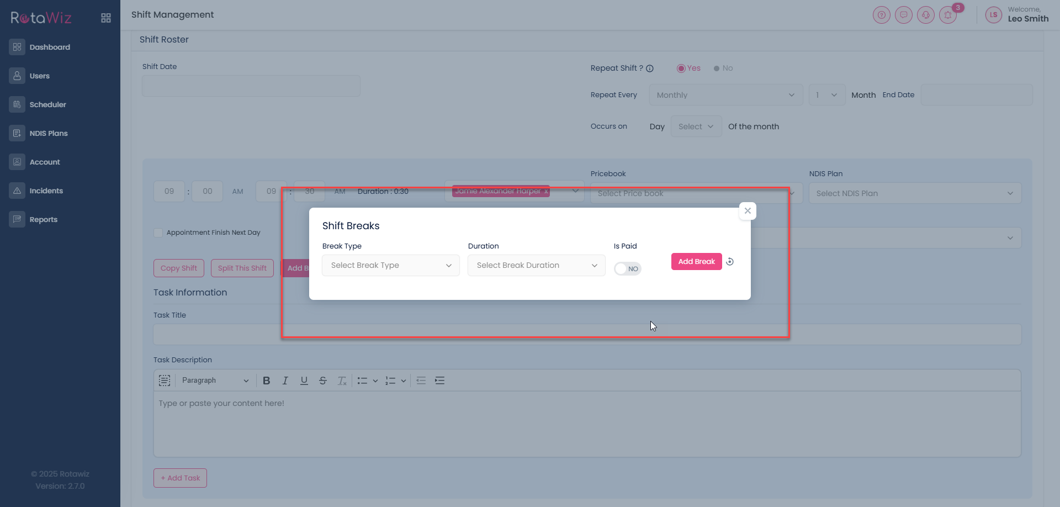Click the help question mark icon
The width and height of the screenshot is (1060, 507).
882,15
